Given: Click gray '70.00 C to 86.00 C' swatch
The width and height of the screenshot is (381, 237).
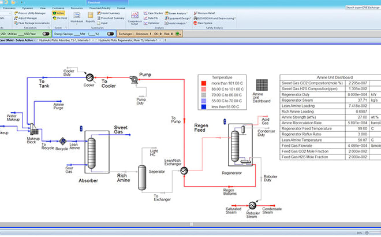Looking at the screenshot, I should pos(204,95).
